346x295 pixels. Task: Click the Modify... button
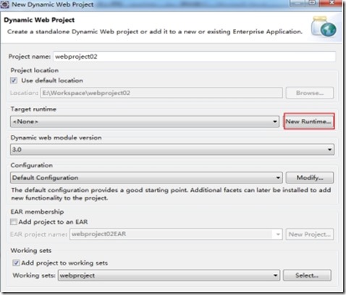[310, 178]
